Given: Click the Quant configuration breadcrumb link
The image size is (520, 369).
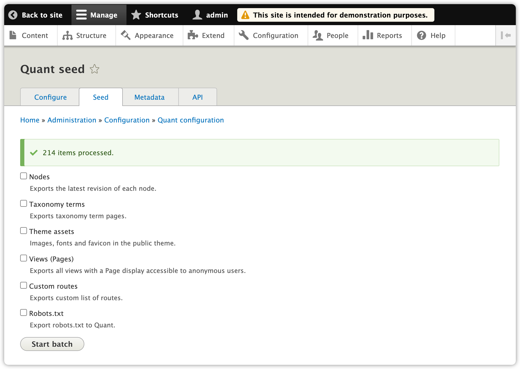Looking at the screenshot, I should [x=191, y=120].
